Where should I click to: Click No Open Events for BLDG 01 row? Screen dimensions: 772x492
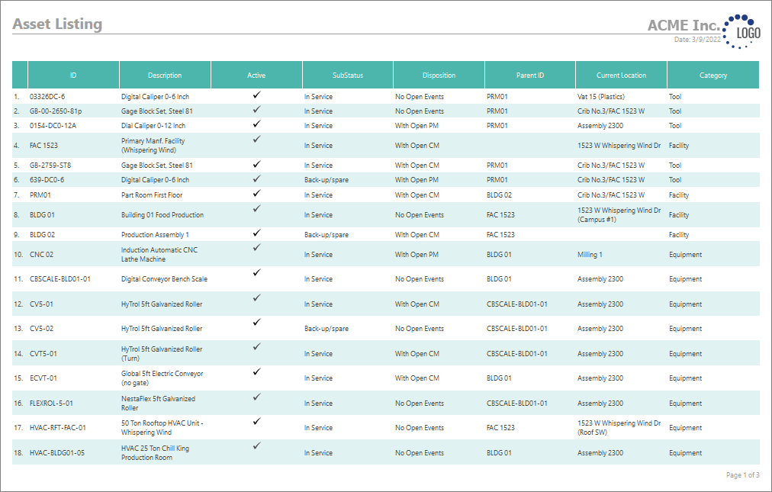420,215
